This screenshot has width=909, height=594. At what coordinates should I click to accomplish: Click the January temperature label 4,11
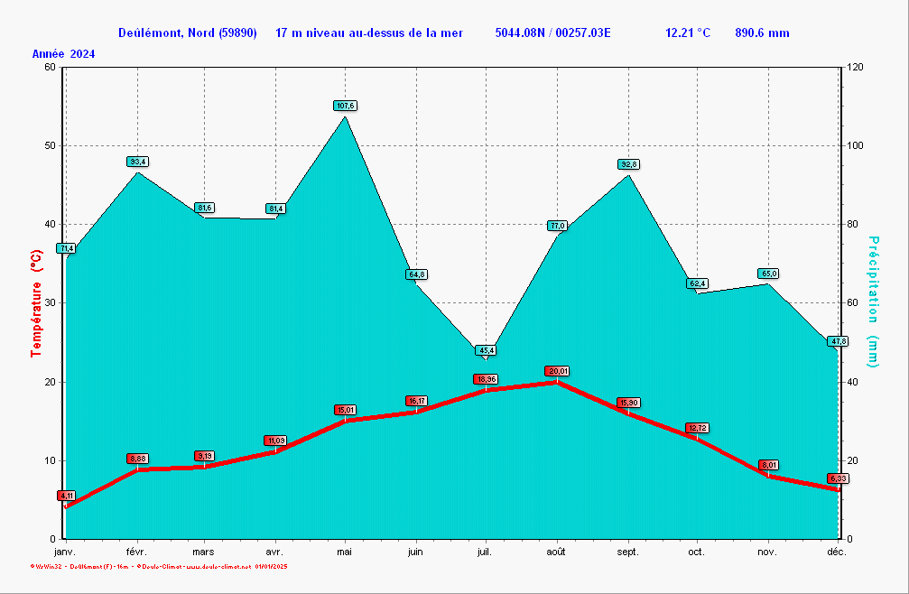click(66, 496)
